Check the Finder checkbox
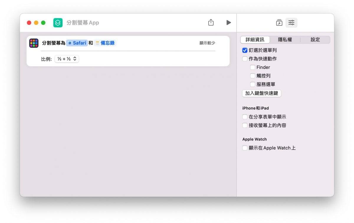 (x=253, y=67)
